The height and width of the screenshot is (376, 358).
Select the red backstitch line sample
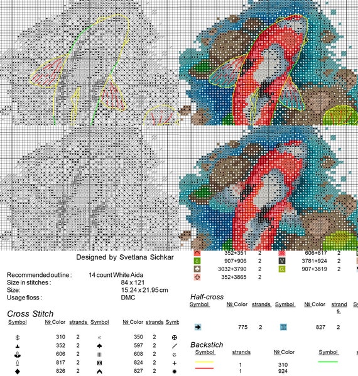point(204,368)
